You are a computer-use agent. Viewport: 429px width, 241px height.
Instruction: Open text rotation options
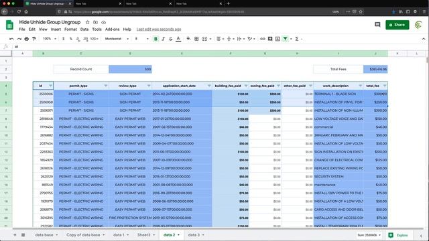251,39
